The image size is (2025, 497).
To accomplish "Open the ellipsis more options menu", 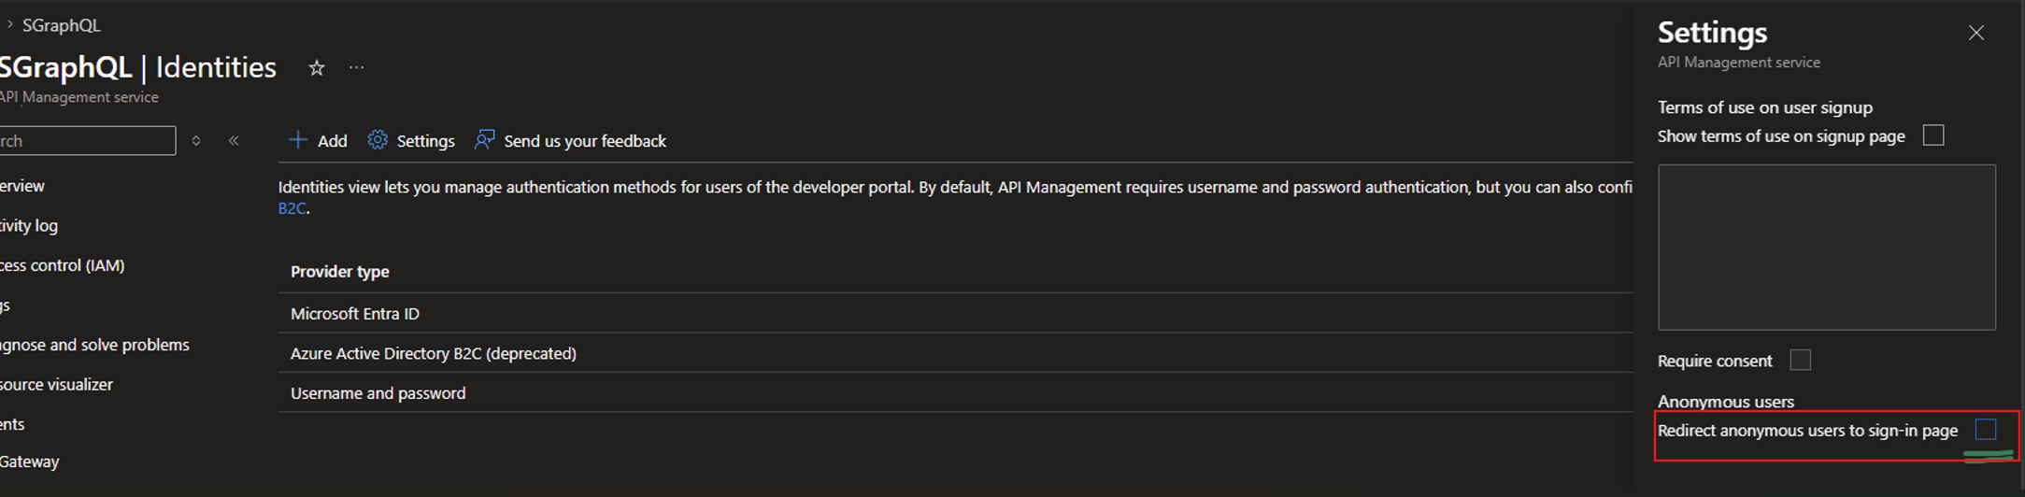I will (356, 67).
